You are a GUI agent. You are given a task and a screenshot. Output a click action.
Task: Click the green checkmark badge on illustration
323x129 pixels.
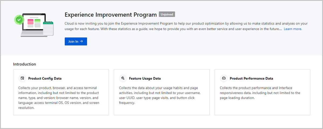point(19,20)
